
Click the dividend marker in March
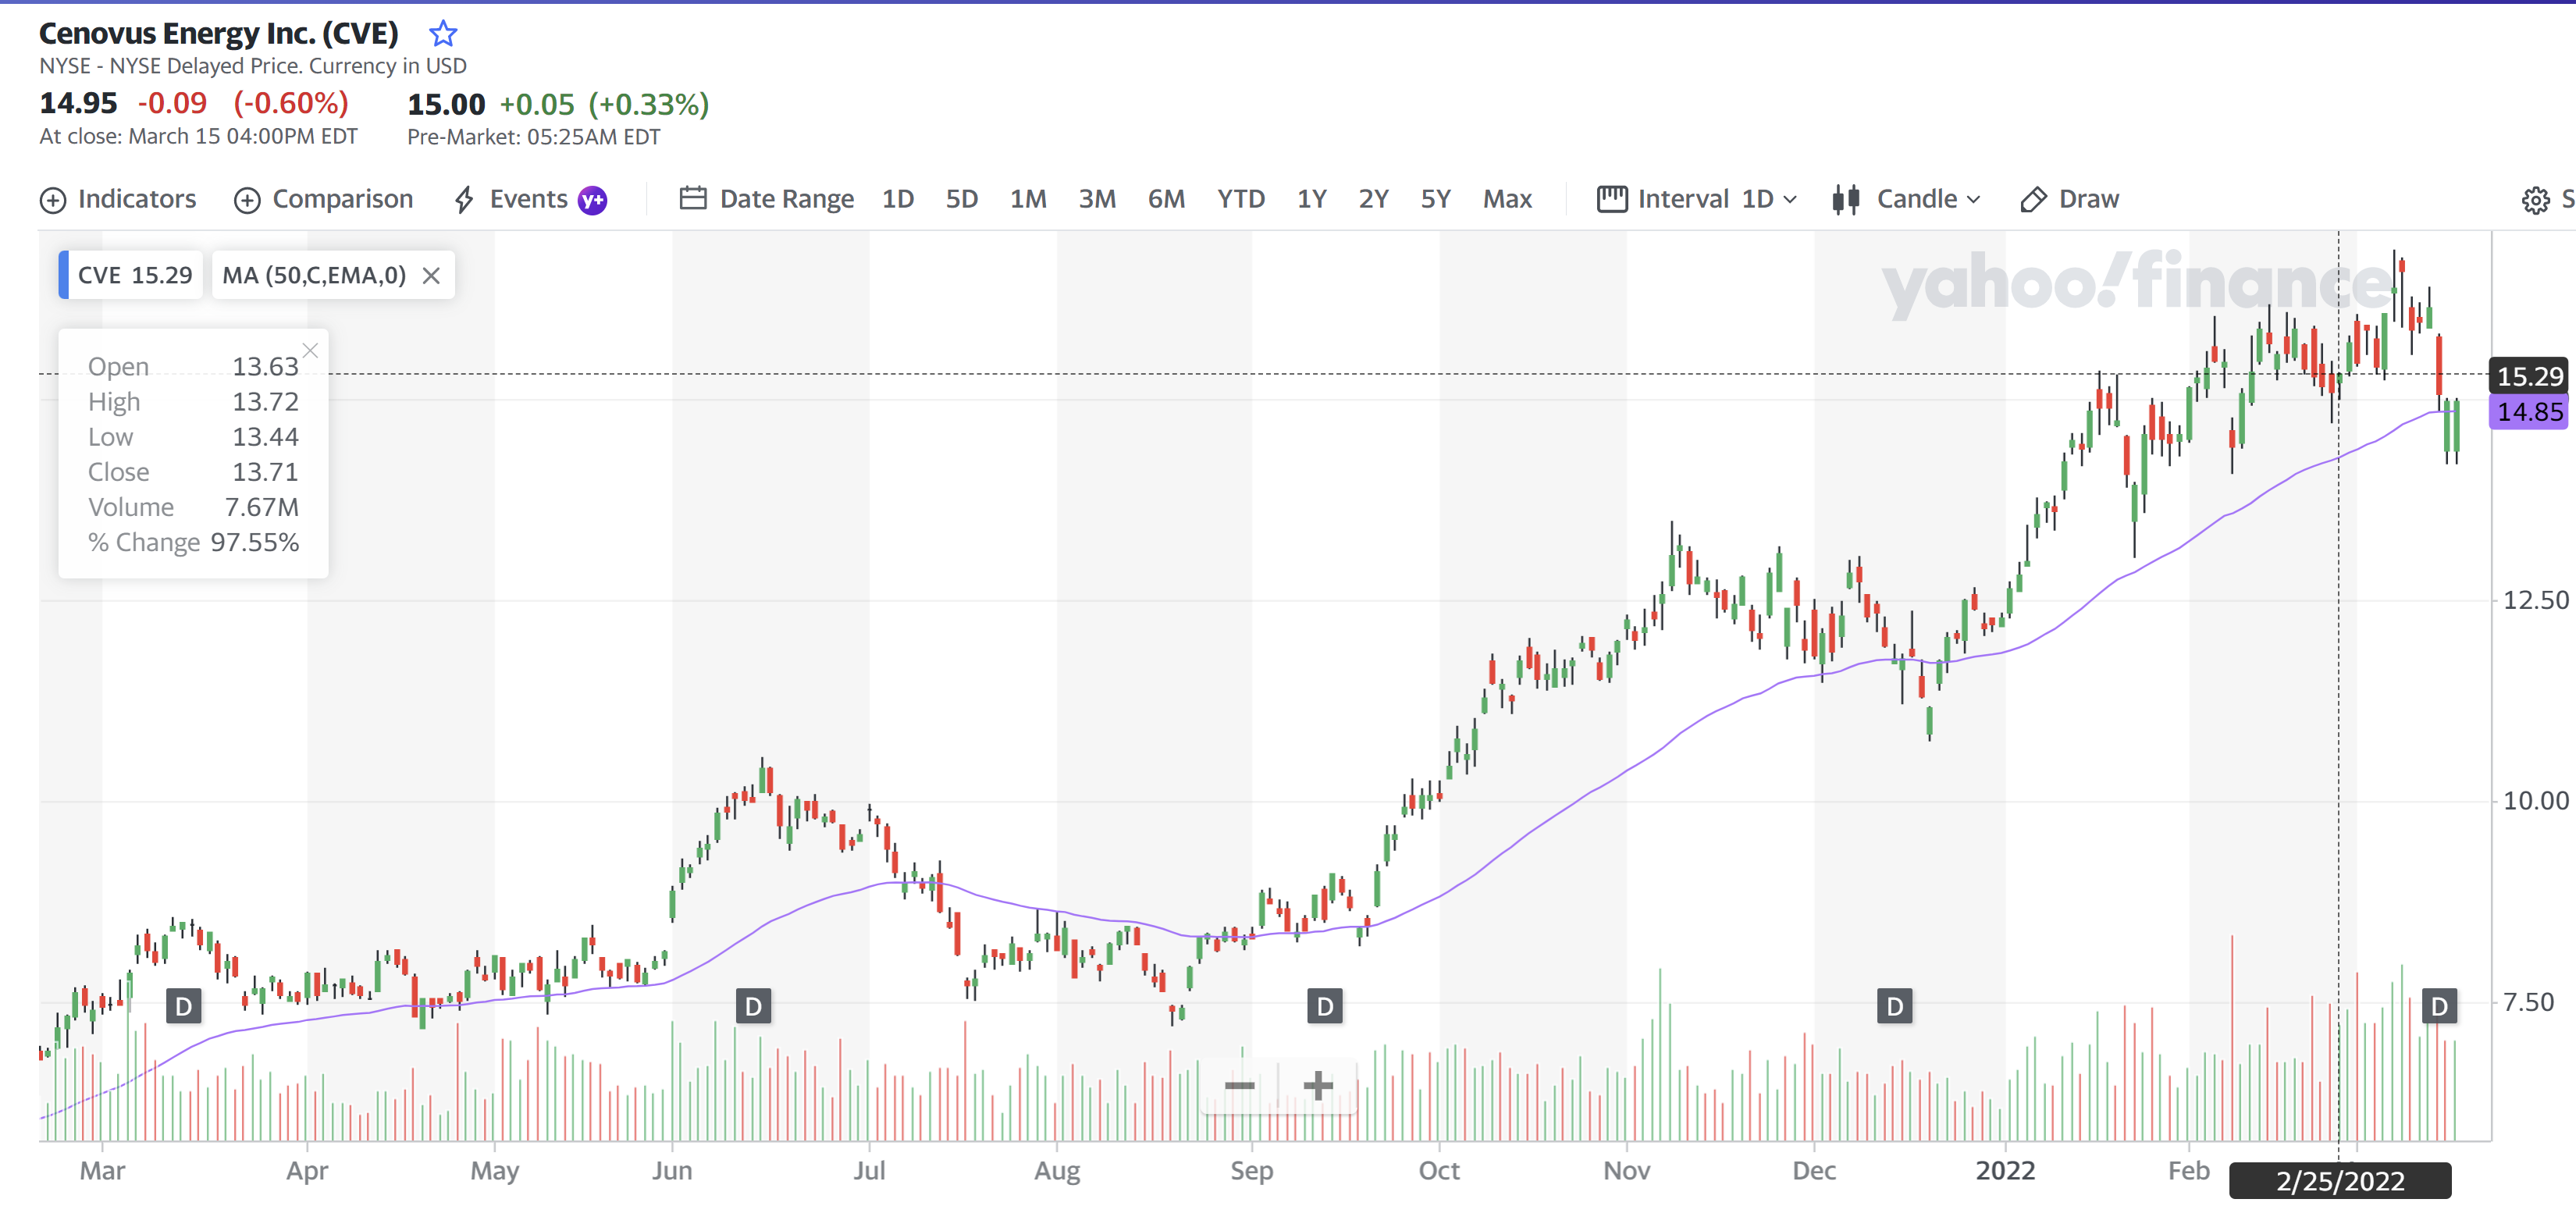pos(183,1006)
